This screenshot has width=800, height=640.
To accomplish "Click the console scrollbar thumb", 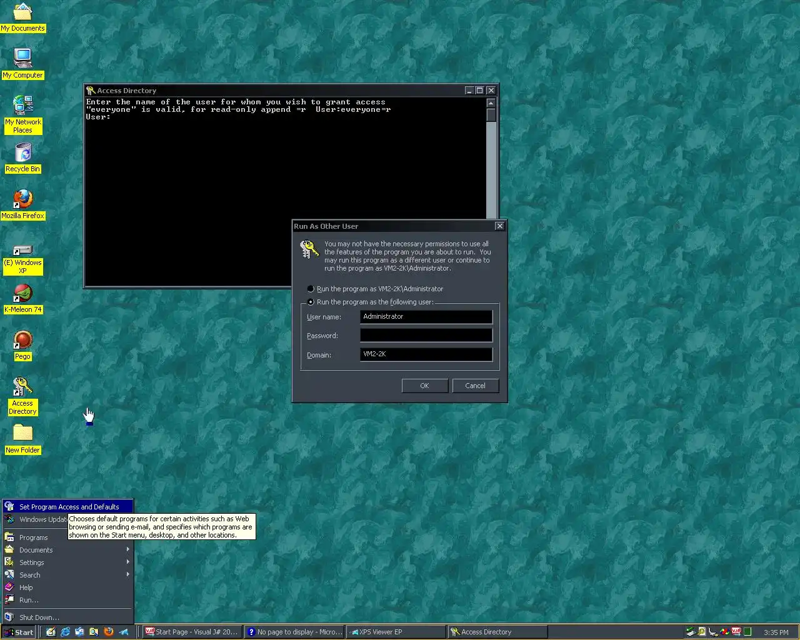I will 491,116.
